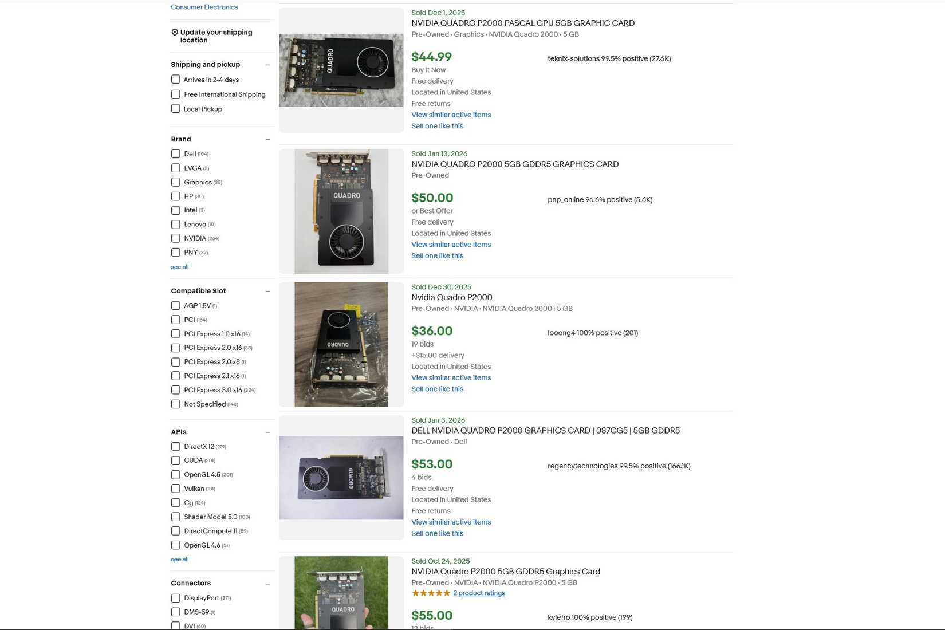Enable the Dell brand filter
Image resolution: width=945 pixels, height=630 pixels.
point(176,153)
